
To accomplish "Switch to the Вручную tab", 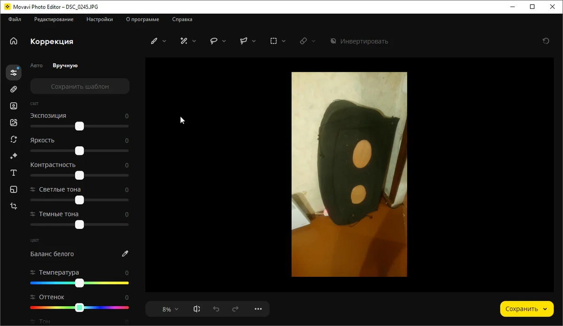I will tap(65, 66).
